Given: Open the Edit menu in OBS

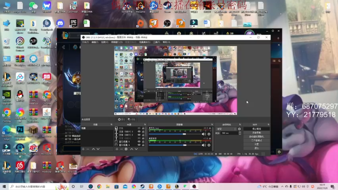Looking at the screenshot, I should pos(95,42).
